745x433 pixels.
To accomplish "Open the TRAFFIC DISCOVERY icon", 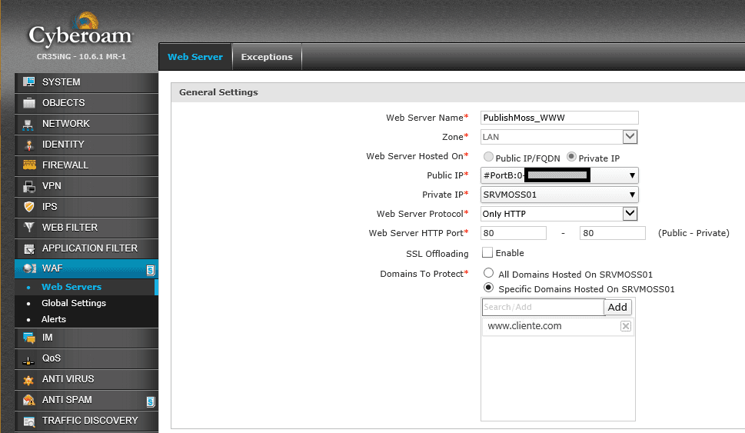I will (x=29, y=421).
